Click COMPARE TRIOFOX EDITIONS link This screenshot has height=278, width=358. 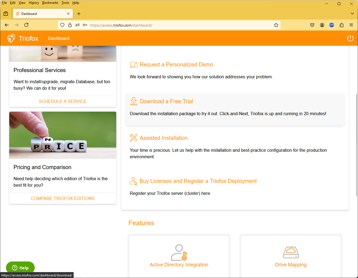tap(63, 198)
